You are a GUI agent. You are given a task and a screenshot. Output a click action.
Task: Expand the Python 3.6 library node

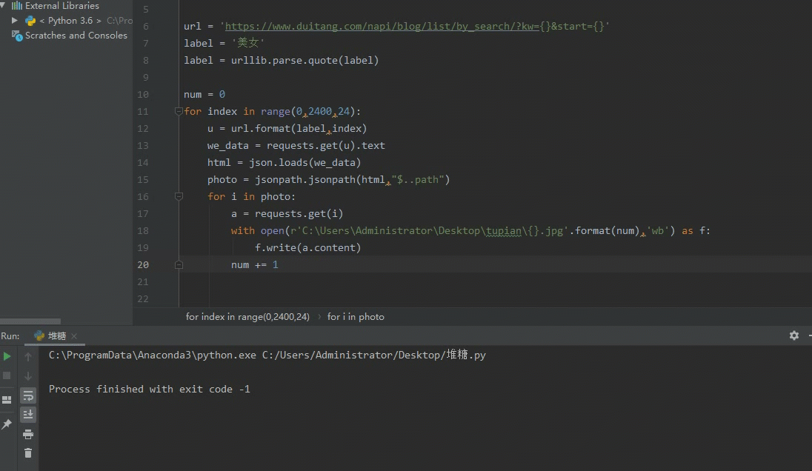(x=15, y=20)
